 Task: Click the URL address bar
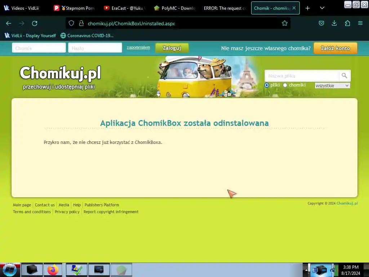coord(179,23)
